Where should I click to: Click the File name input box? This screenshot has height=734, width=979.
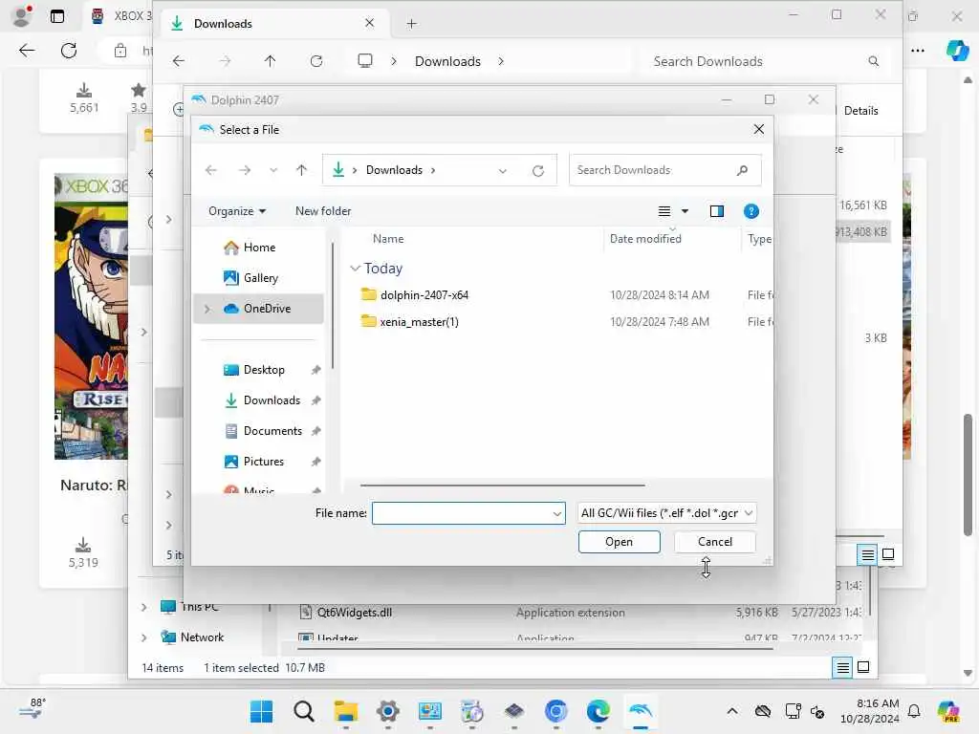(x=462, y=513)
